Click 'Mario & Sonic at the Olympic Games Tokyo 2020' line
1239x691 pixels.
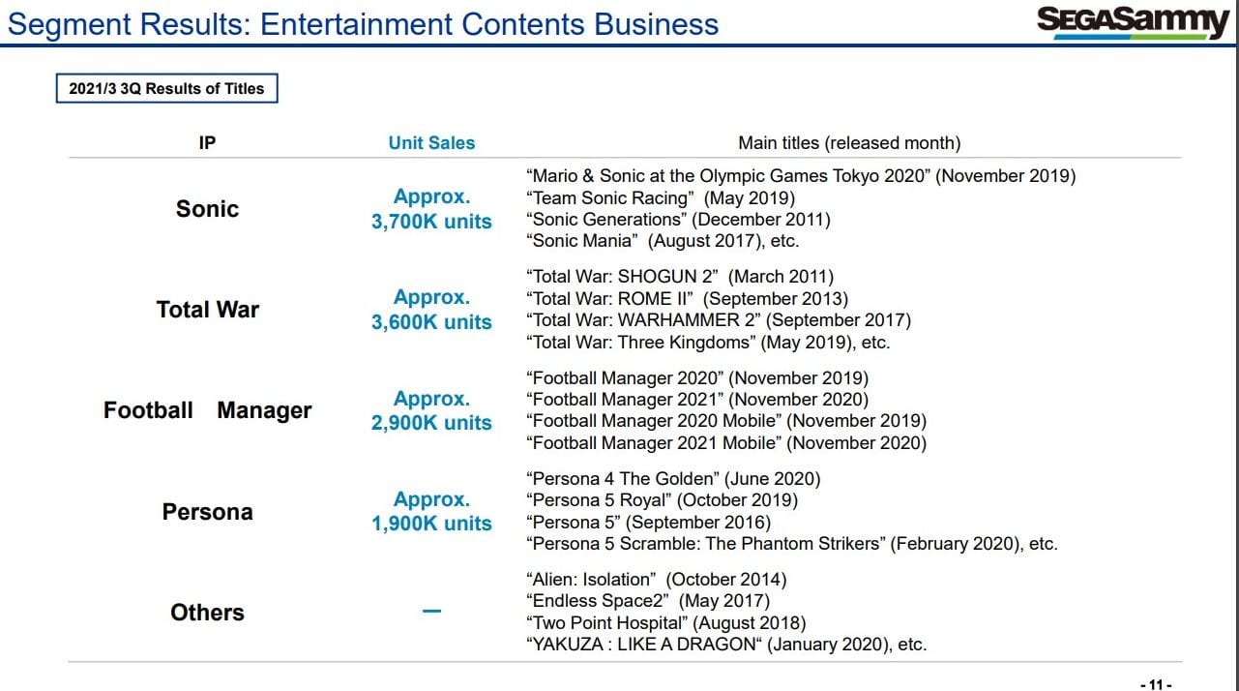click(801, 176)
